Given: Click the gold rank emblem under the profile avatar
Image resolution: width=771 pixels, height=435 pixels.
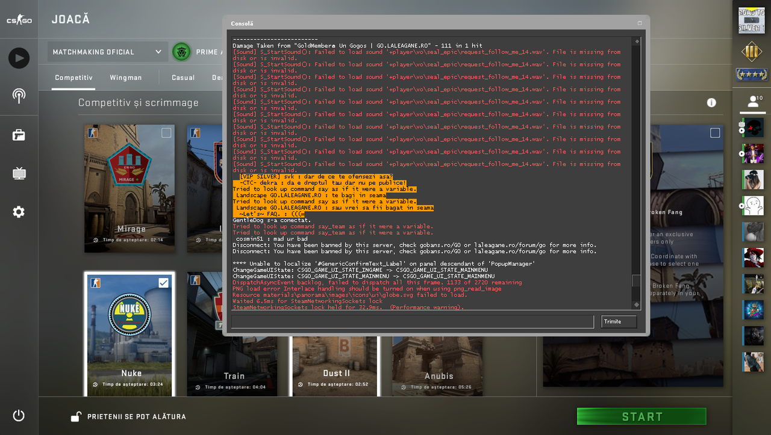Looking at the screenshot, I should click(x=752, y=53).
